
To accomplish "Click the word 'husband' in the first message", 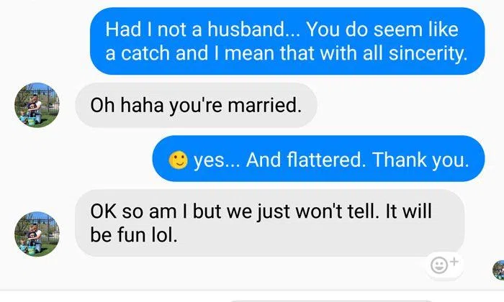I will 246,29.
